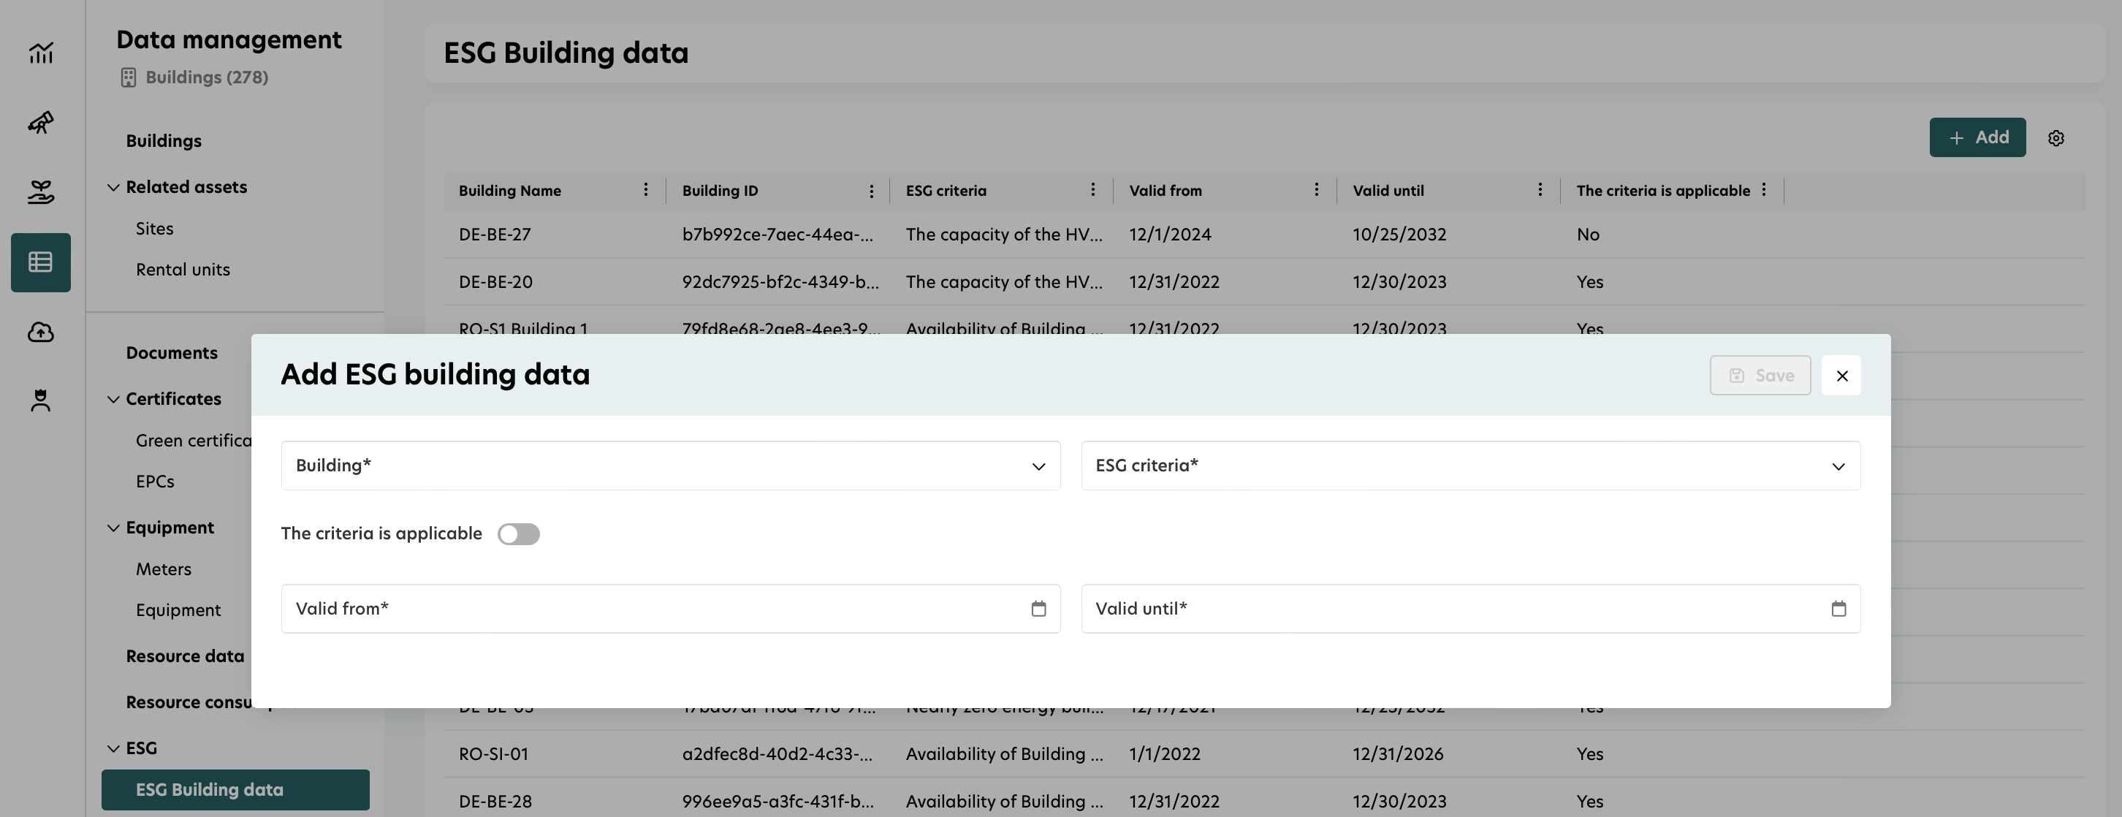The width and height of the screenshot is (2122, 817).
Task: Open table settings with the gear icon
Action: pyautogui.click(x=2056, y=137)
